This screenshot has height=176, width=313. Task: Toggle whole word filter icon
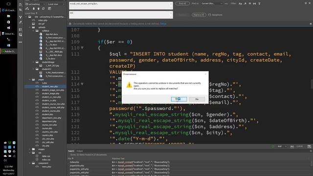click(250, 3)
